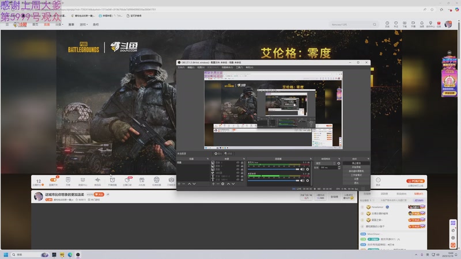Click the share arrow beside room title
Screen dimensions: 461x259
(x=108, y=195)
